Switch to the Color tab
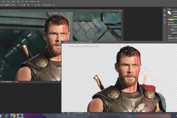This screenshot has height=118, width=177. [169, 9]
